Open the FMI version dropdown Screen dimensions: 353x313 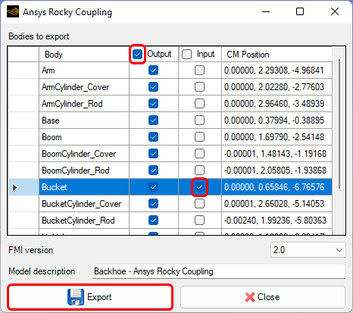[308, 250]
